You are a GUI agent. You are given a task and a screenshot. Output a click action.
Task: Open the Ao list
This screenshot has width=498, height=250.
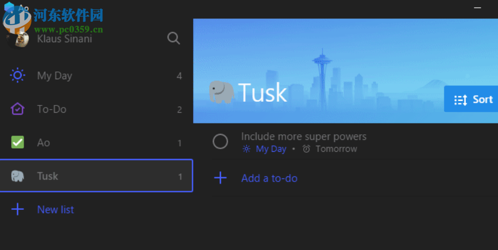[x=44, y=142]
